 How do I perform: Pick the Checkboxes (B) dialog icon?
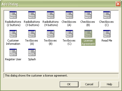click(x=88, y=15)
